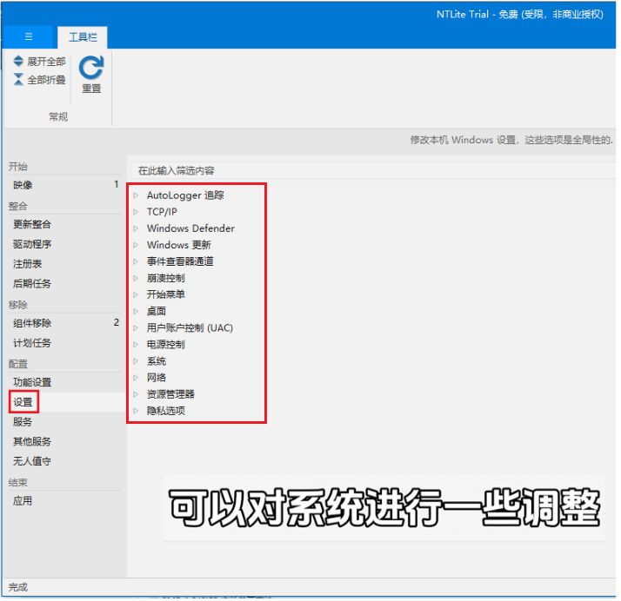This screenshot has width=621, height=601.
Task: Select 设置 in the sidebar
Action: pos(23,402)
